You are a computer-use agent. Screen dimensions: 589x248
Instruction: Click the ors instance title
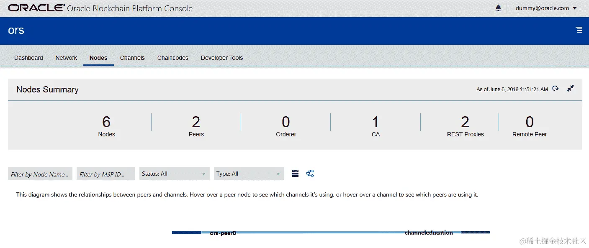tap(16, 30)
